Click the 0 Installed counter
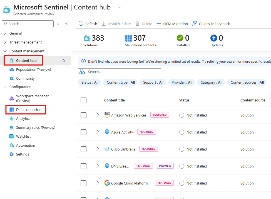 pos(183,41)
